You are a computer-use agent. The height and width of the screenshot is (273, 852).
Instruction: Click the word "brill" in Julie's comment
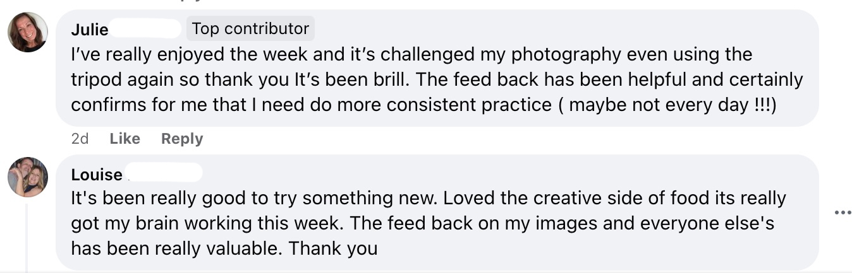tap(387, 79)
